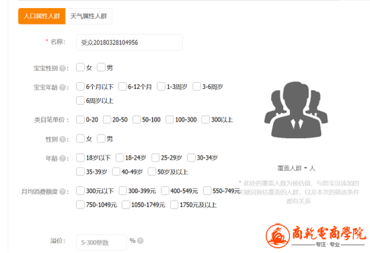Tick the 750-1049元 spending checkbox
This screenshot has width=370, height=253.
(x=80, y=205)
